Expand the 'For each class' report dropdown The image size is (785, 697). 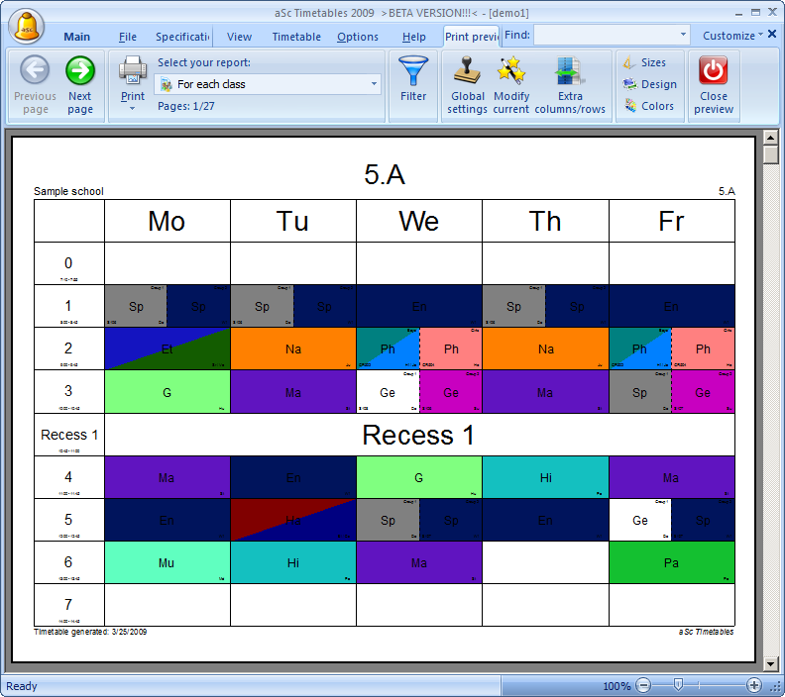pos(374,85)
